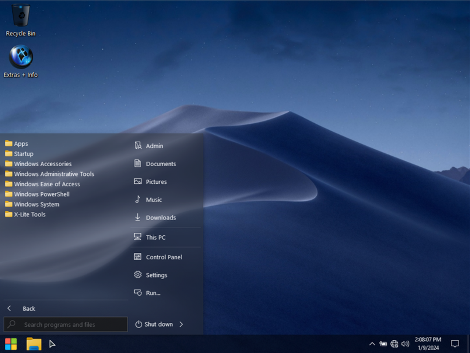Click the Music note icon

pos(138,199)
